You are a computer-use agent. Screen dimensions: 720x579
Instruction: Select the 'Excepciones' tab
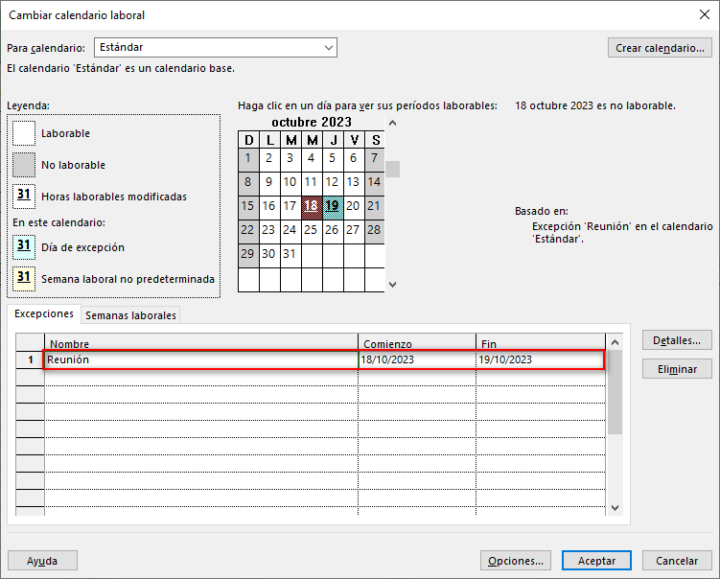(x=44, y=314)
